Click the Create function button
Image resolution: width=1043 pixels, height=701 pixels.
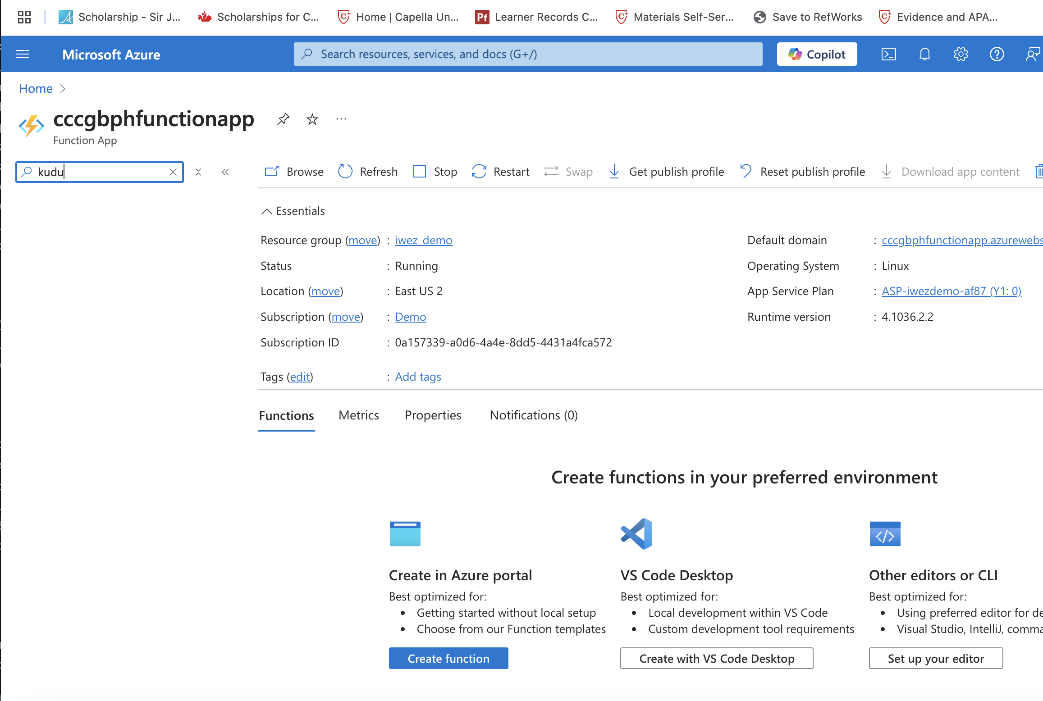448,658
